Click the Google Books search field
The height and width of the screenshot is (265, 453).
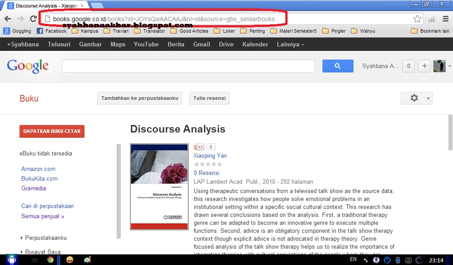coord(188,66)
